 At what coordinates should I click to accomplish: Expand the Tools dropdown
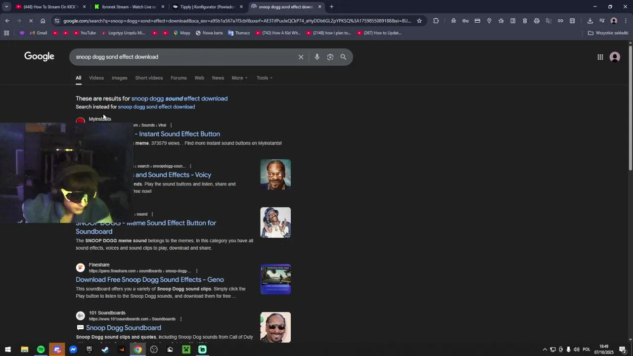[265, 78]
